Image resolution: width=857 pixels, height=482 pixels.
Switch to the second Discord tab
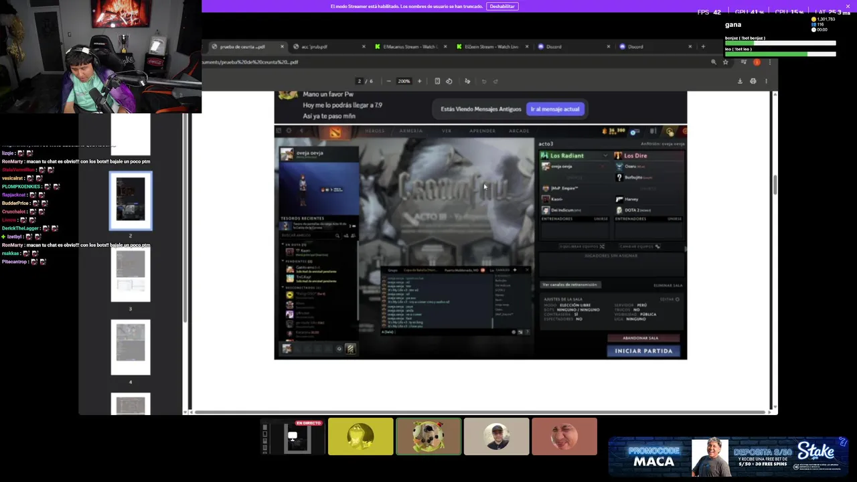click(x=655, y=47)
